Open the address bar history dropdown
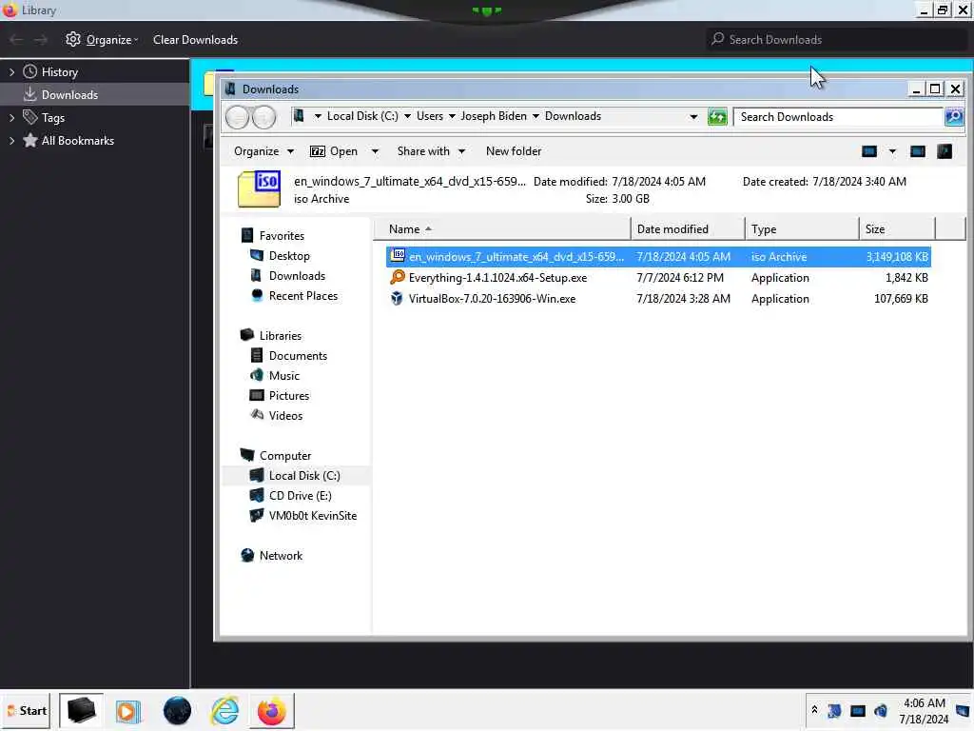Viewport: 974px width, 731px height. pyautogui.click(x=693, y=117)
